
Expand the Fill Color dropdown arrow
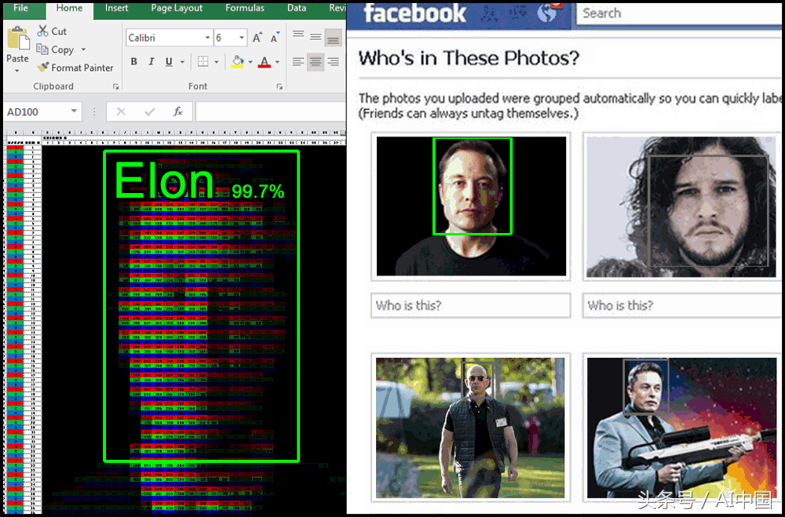(250, 63)
